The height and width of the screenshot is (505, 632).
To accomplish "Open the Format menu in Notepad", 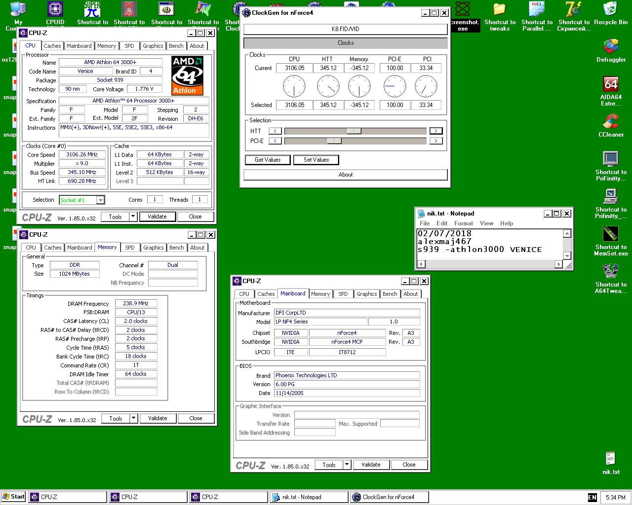I will click(x=463, y=223).
